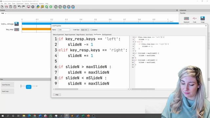Open the Tools menu
The height and width of the screenshot is (118, 210).
tap(14, 4)
